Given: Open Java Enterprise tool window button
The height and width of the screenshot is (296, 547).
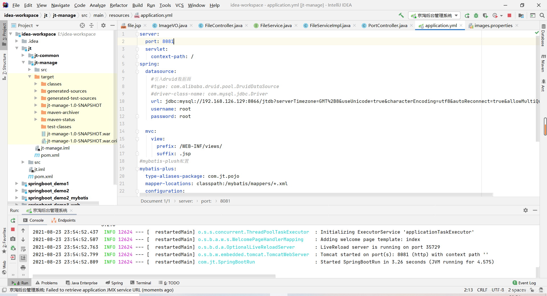Looking at the screenshot, I should (x=81, y=283).
